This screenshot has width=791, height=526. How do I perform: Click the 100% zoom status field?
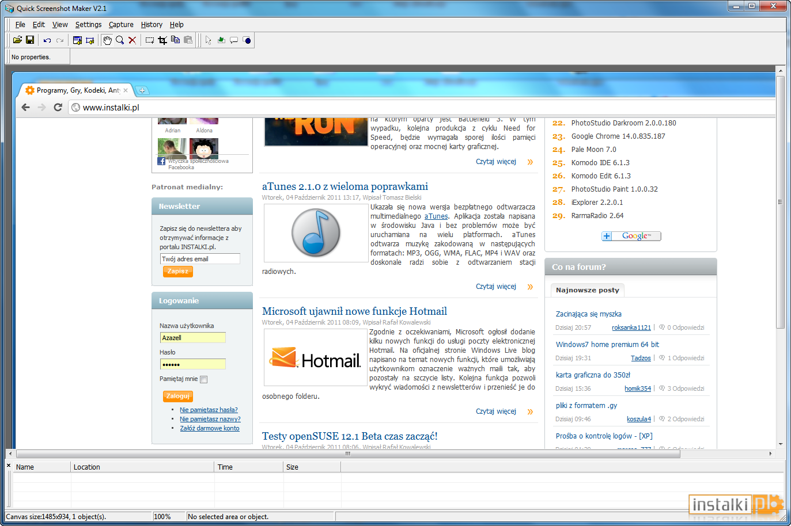click(x=169, y=517)
